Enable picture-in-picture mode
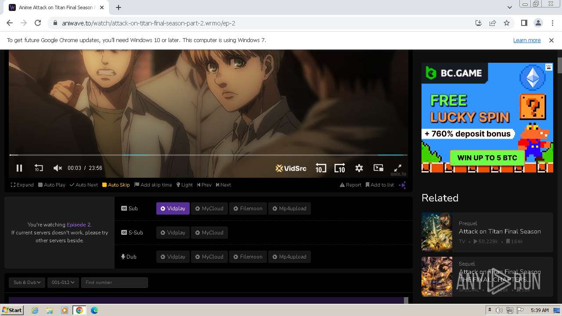This screenshot has width=562, height=316. click(x=378, y=168)
